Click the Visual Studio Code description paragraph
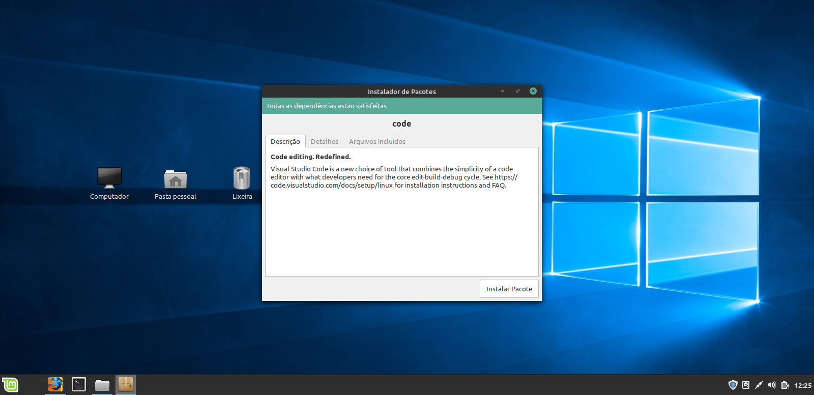Screen dimensions: 814x395 [394, 177]
